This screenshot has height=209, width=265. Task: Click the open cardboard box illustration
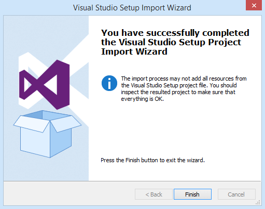tap(47, 134)
